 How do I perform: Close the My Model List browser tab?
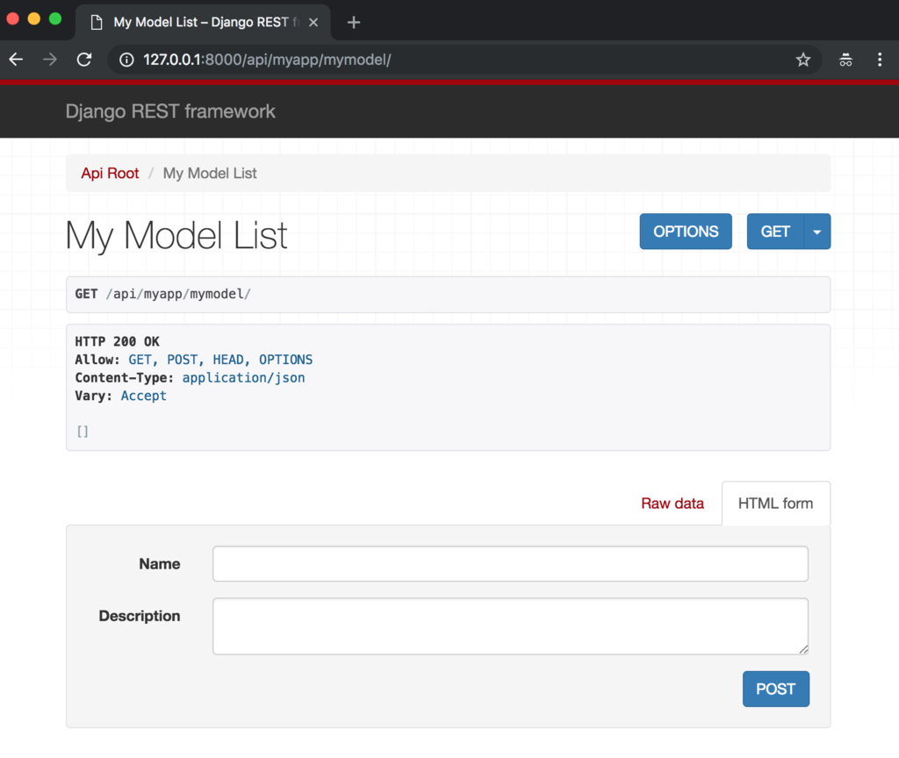(313, 22)
